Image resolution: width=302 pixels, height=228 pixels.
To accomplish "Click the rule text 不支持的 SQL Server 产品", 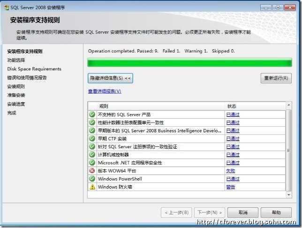I will pos(124,114).
